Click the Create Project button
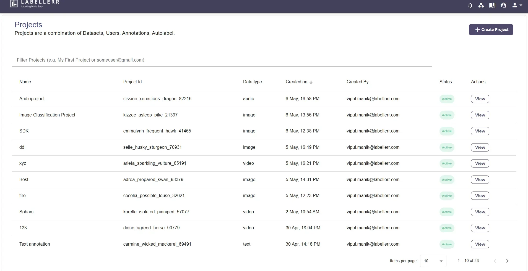Viewport: 528px width, 271px height. (x=491, y=30)
